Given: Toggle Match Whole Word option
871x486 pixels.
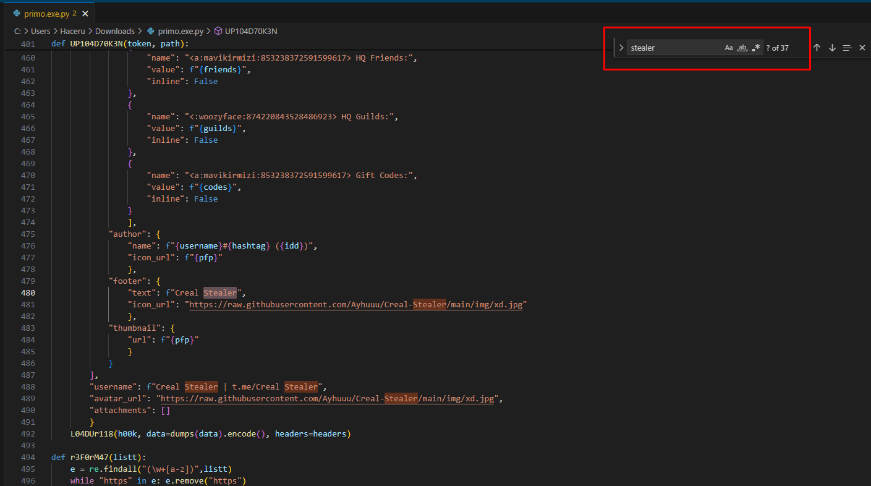Looking at the screenshot, I should (x=742, y=48).
